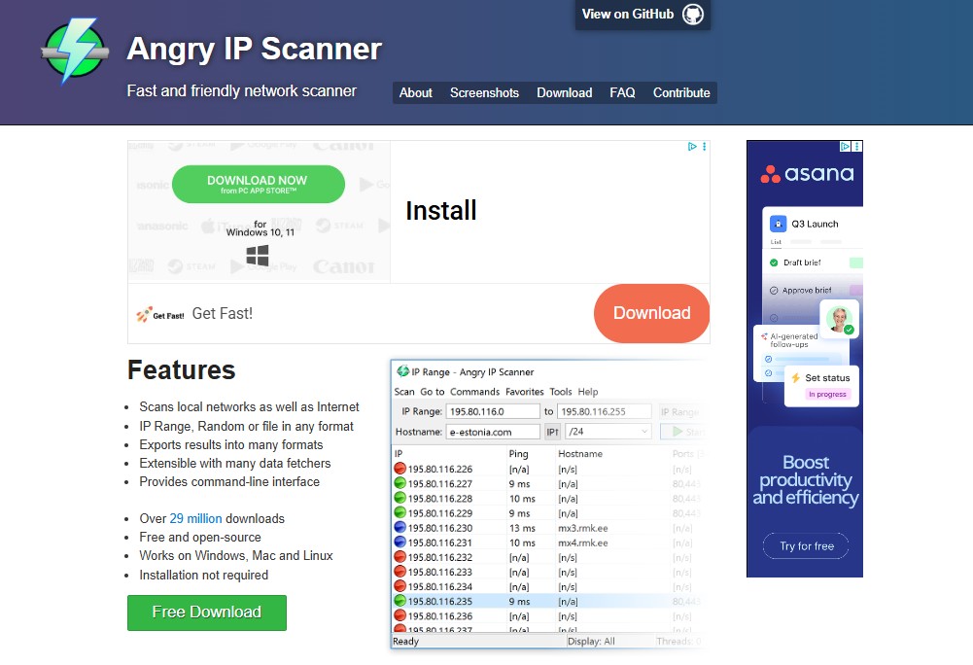Image resolution: width=973 pixels, height=665 pixels.
Task: Click the GitHub octocat icon
Action: 692,15
